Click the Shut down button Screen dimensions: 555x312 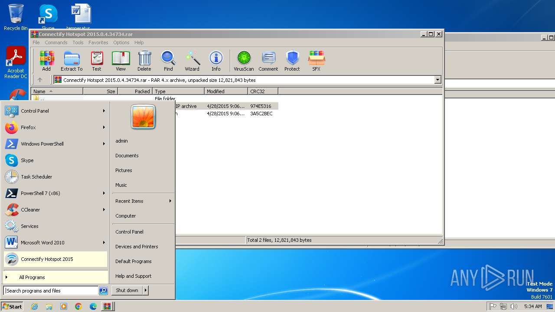[x=127, y=290]
